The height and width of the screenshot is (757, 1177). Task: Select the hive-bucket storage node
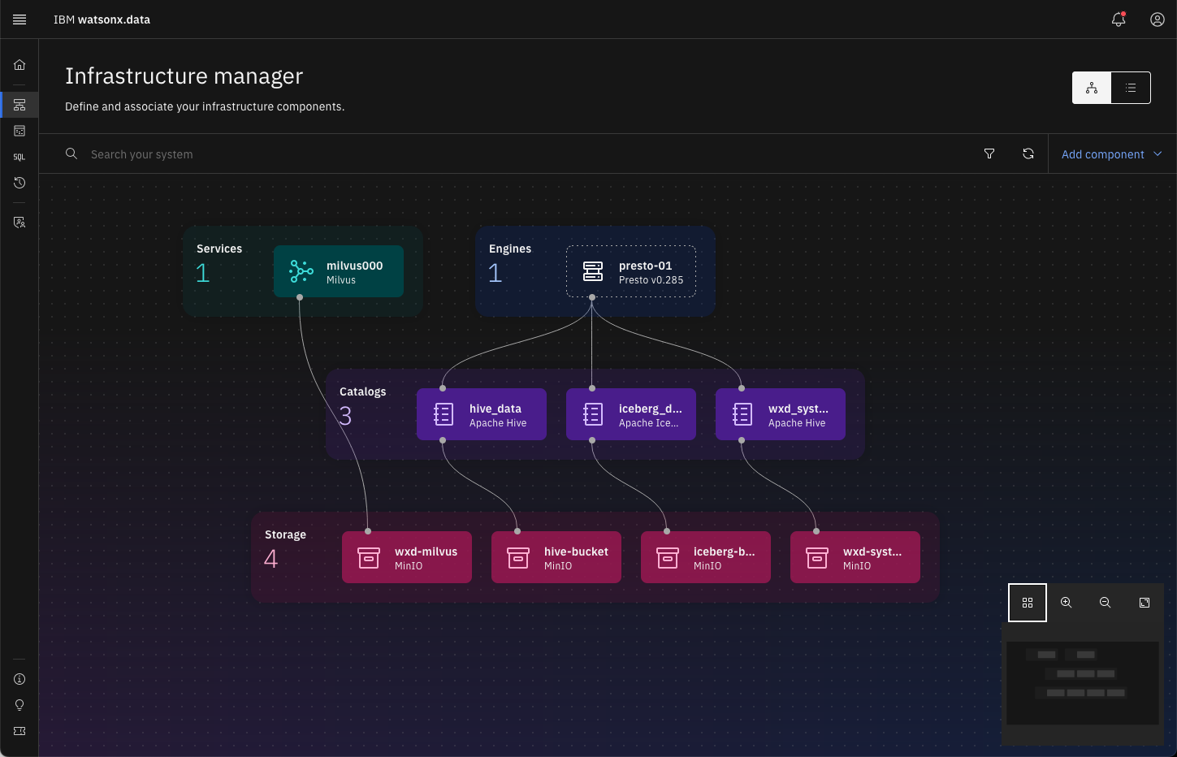(556, 557)
